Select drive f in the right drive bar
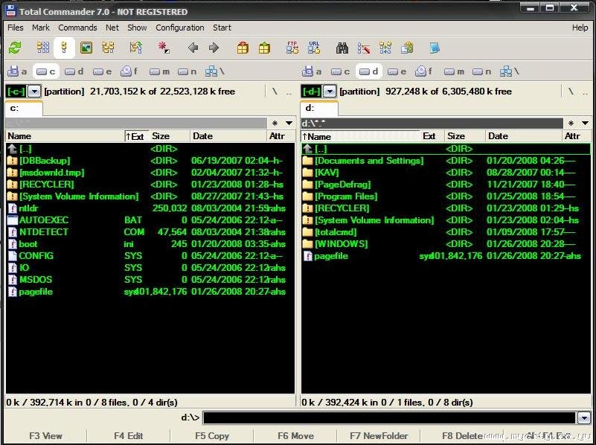Viewport: 596px width, 445px height. [424, 71]
